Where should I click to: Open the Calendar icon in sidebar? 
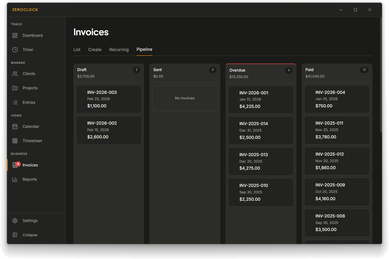[15, 127]
